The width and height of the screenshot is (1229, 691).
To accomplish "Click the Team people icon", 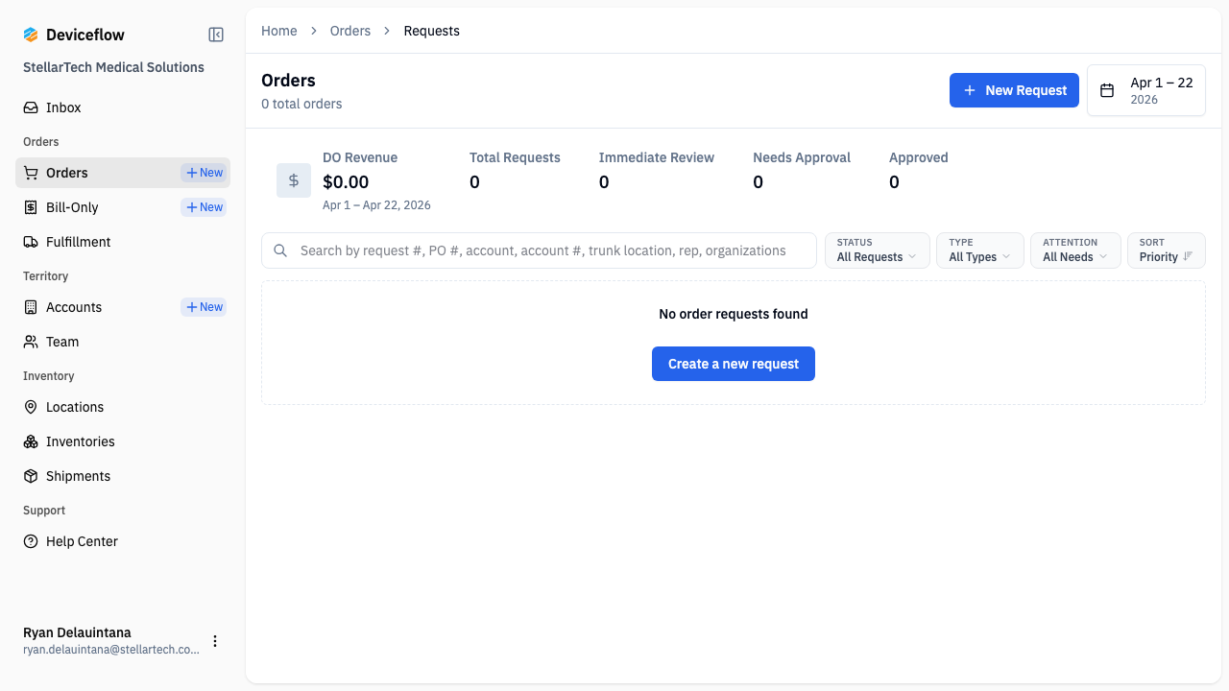I will click(31, 342).
